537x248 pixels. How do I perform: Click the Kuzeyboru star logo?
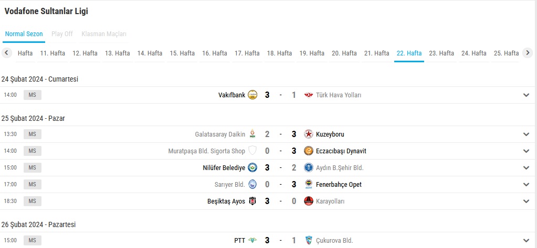click(x=309, y=134)
